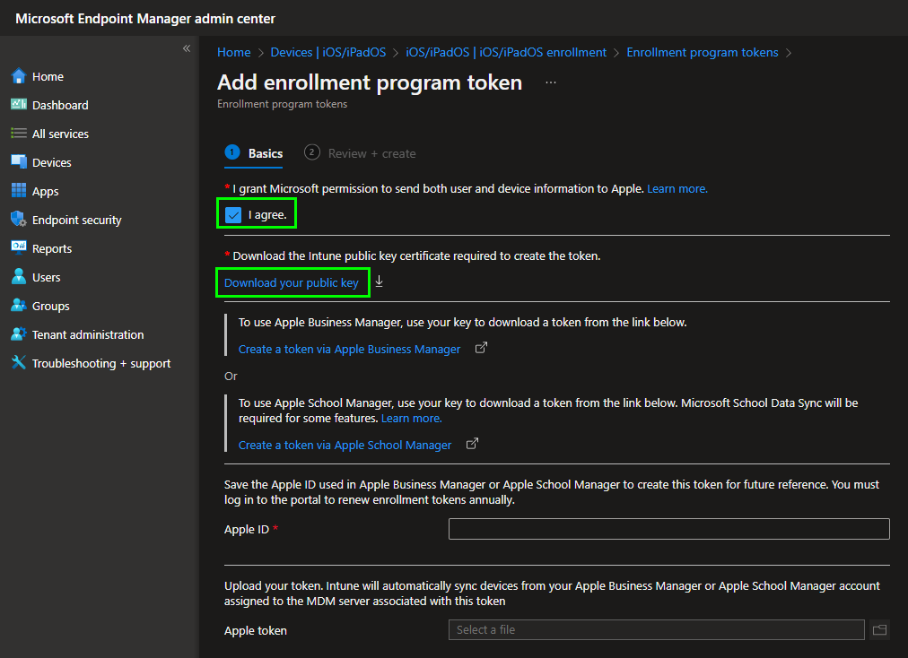Click the download arrow beside public key

[x=379, y=282]
